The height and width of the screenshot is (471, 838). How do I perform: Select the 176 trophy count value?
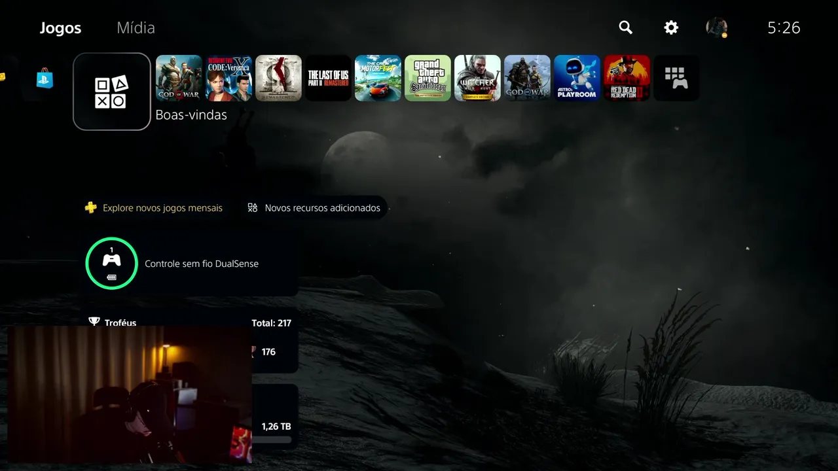268,352
